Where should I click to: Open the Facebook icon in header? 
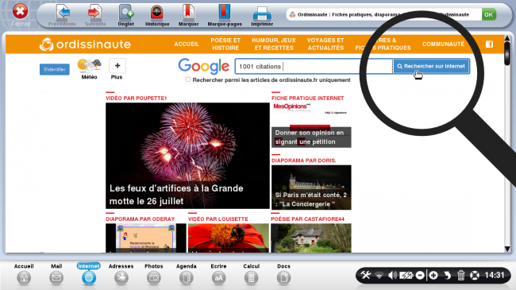point(489,44)
